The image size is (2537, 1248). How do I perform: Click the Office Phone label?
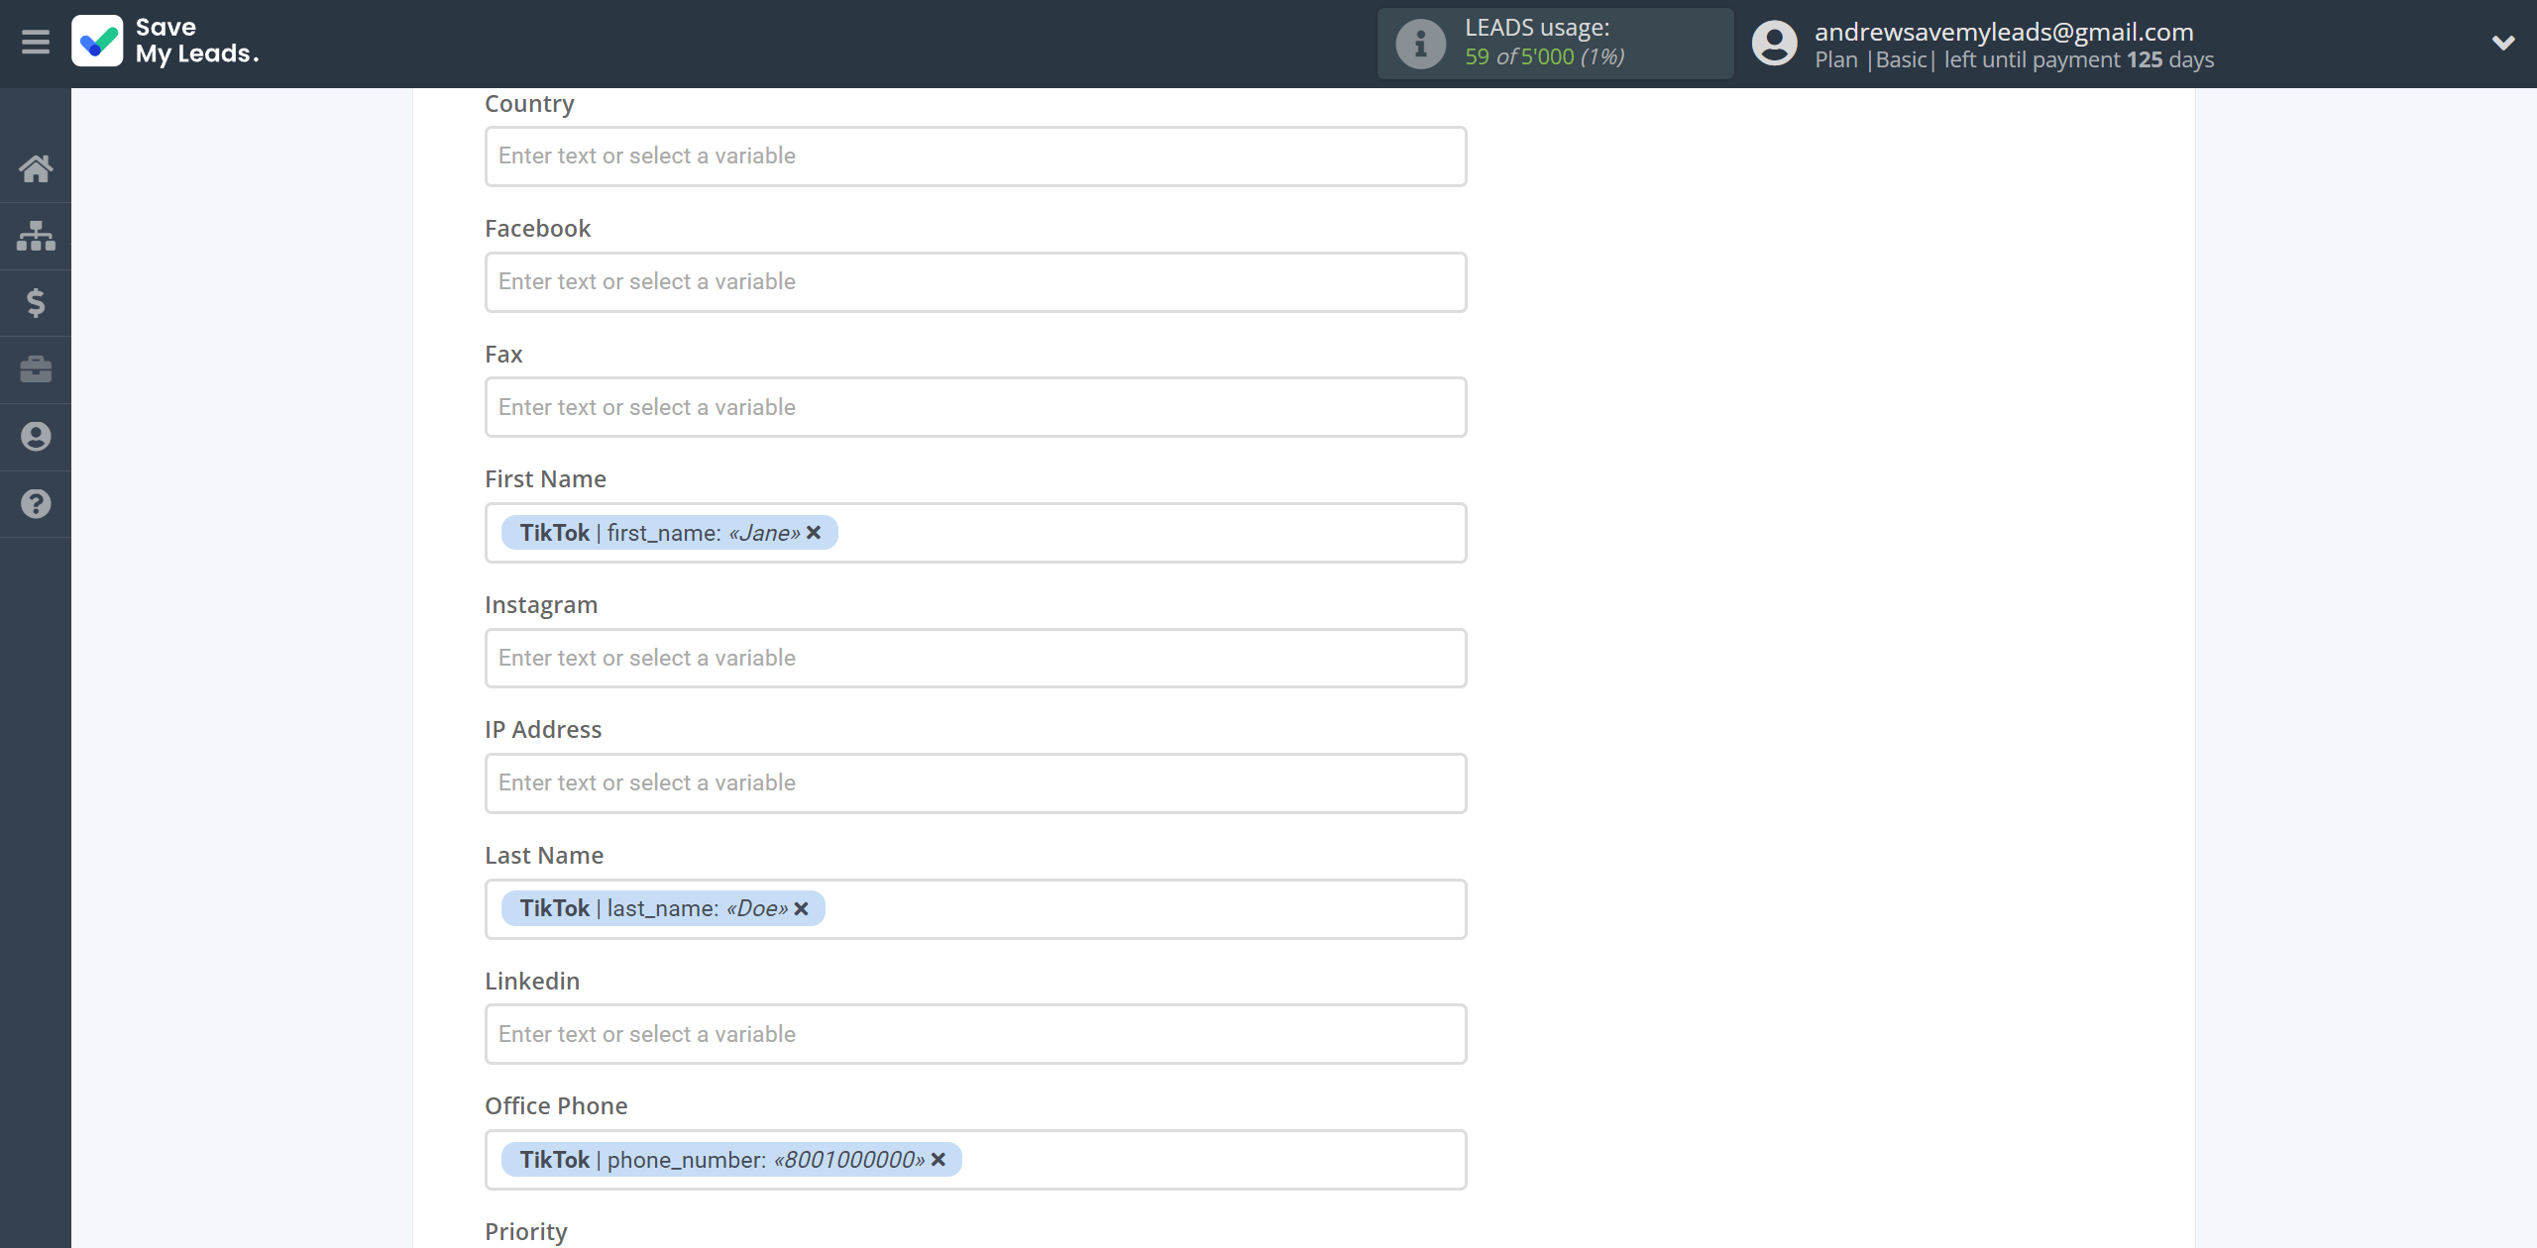click(x=556, y=1105)
